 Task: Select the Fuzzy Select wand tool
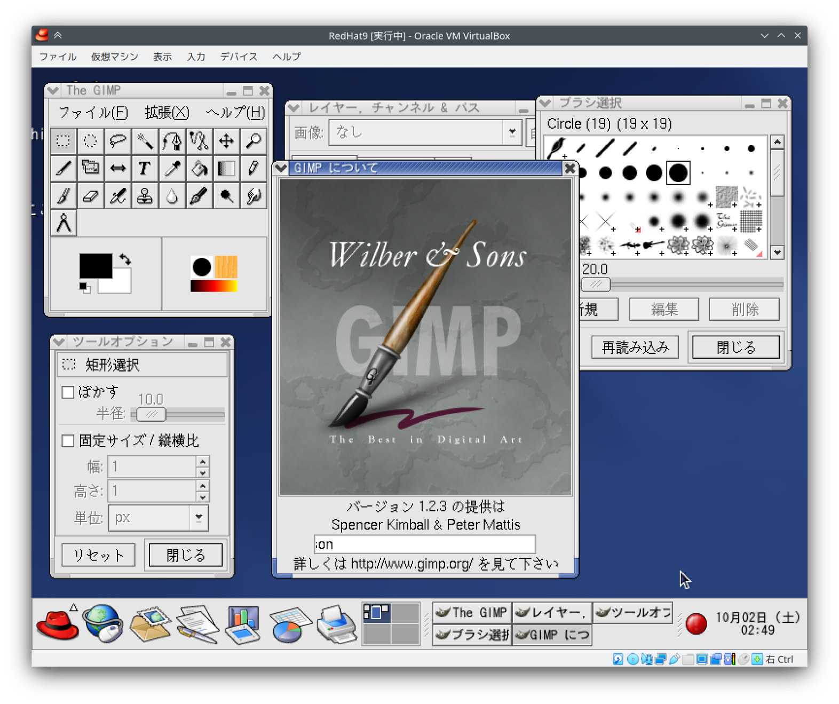pyautogui.click(x=144, y=141)
